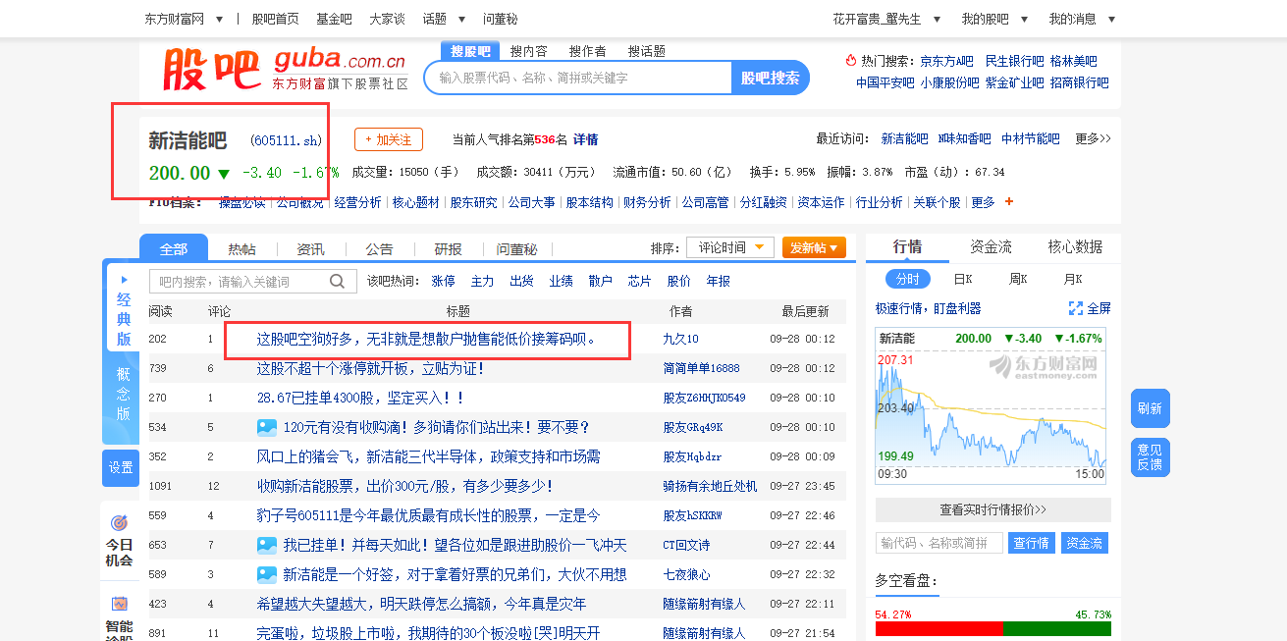
Task: Switch to 公告 tab
Action: [379, 249]
